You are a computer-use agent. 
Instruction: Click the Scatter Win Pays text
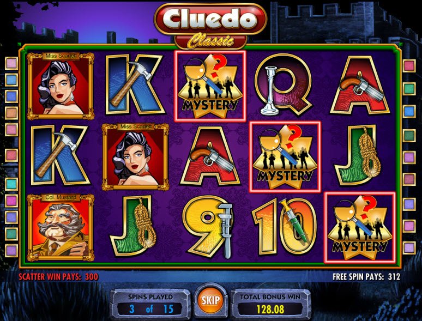point(59,277)
